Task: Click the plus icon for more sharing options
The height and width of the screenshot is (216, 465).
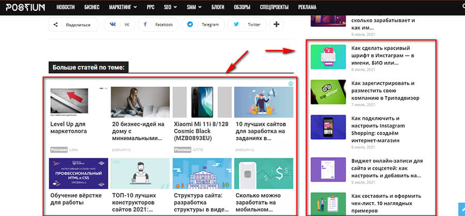Action: pos(276,24)
